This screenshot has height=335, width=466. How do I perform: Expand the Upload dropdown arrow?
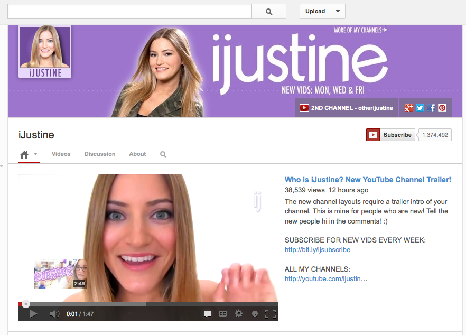pos(338,12)
